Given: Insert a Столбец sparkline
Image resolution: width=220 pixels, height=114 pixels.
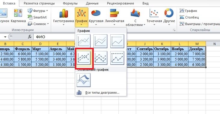Looking at the screenshot, I should (x=189, y=17).
